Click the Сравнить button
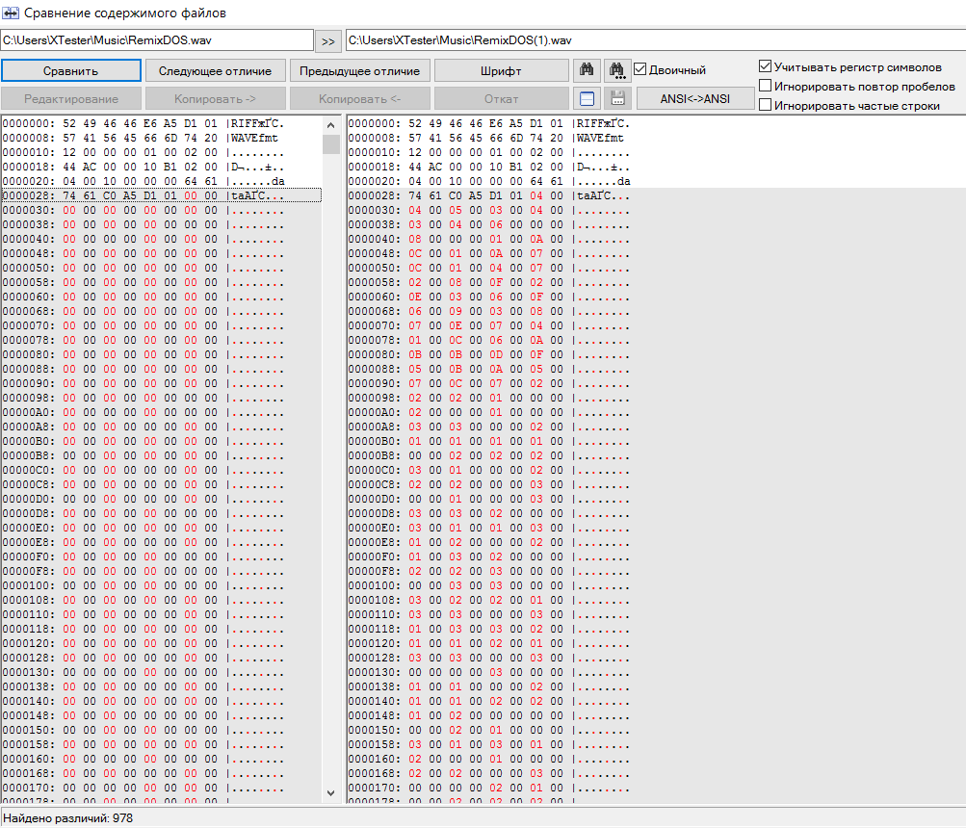 (70, 70)
